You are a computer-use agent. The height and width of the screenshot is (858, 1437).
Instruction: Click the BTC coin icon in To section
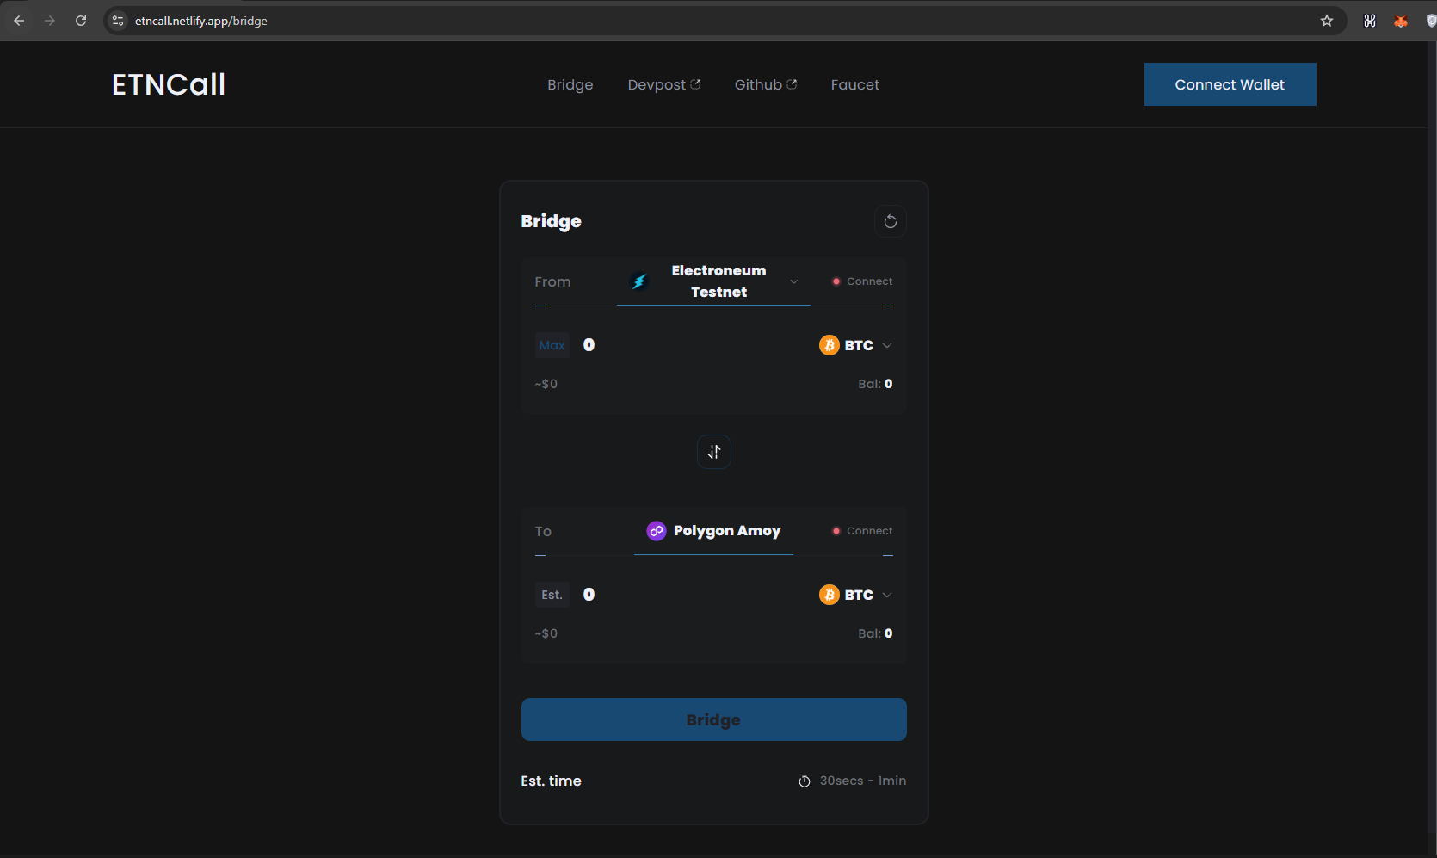point(830,595)
